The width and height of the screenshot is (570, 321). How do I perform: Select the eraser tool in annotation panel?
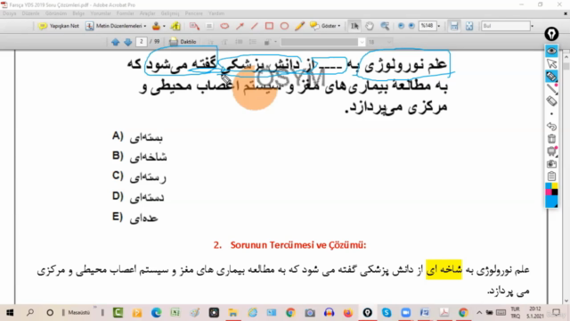551,101
